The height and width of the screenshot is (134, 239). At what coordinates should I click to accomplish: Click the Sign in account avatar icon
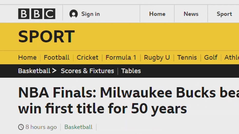(x=74, y=14)
